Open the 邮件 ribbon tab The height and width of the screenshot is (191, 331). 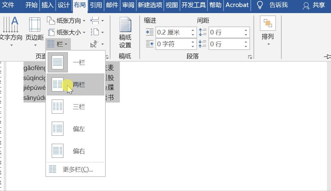pyautogui.click(x=112, y=5)
